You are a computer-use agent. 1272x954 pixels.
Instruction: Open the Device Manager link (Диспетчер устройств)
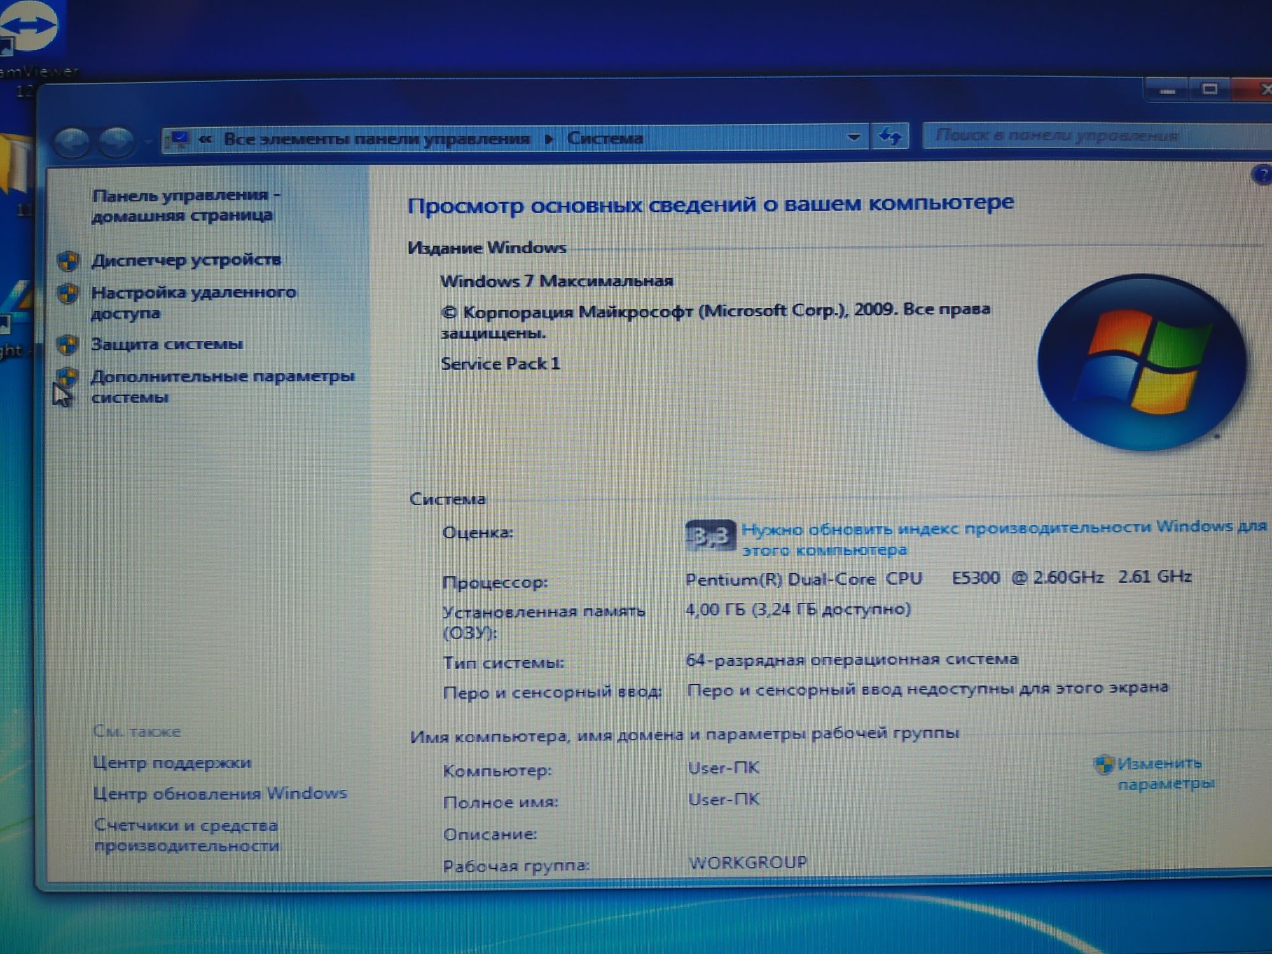point(186,259)
